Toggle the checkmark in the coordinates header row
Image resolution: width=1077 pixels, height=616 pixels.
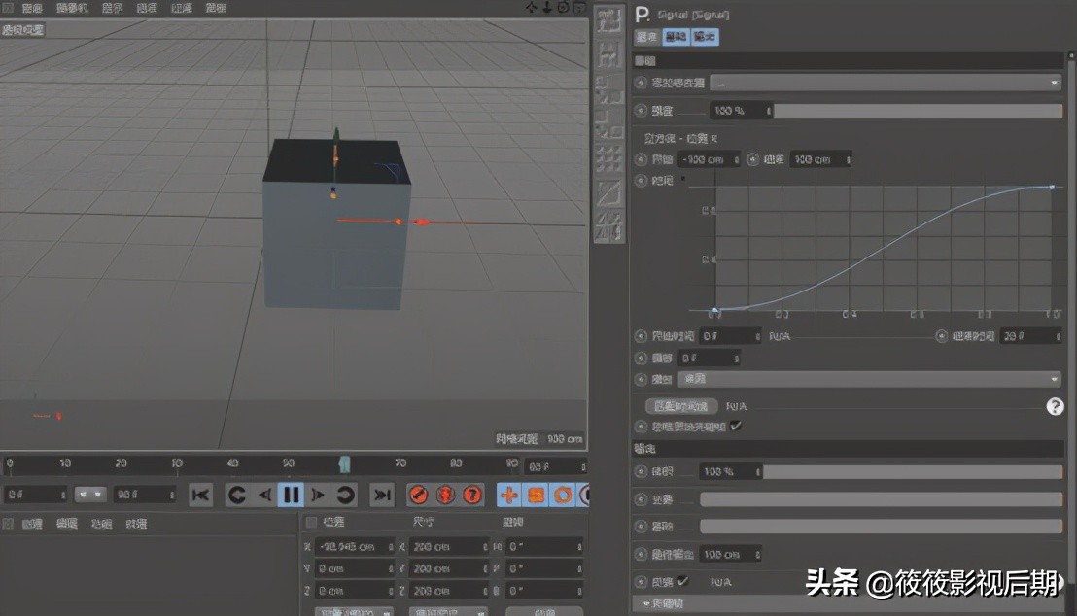311,522
